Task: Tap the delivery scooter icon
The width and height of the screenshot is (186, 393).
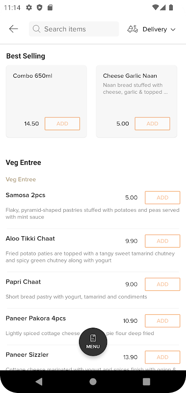Action: [133, 29]
